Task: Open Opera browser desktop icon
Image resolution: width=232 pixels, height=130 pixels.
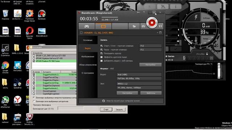Action: coord(30,33)
